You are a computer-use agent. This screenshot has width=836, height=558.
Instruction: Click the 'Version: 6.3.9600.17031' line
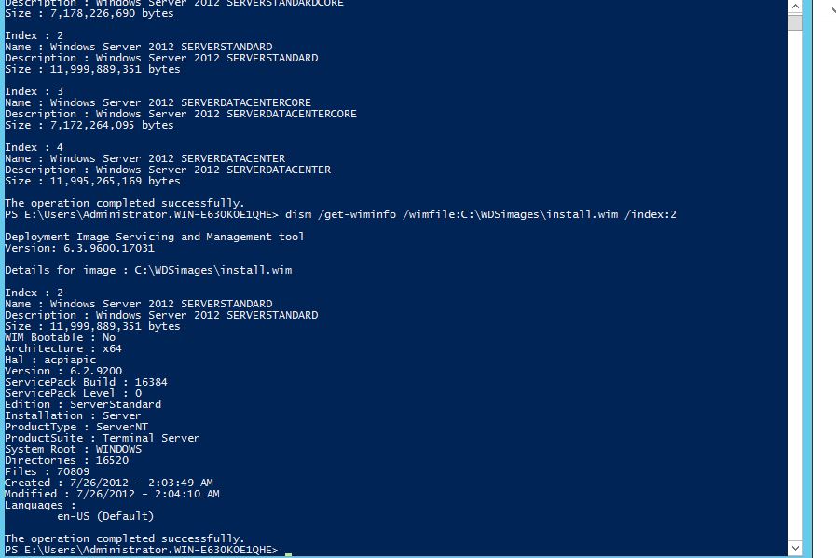click(x=79, y=248)
